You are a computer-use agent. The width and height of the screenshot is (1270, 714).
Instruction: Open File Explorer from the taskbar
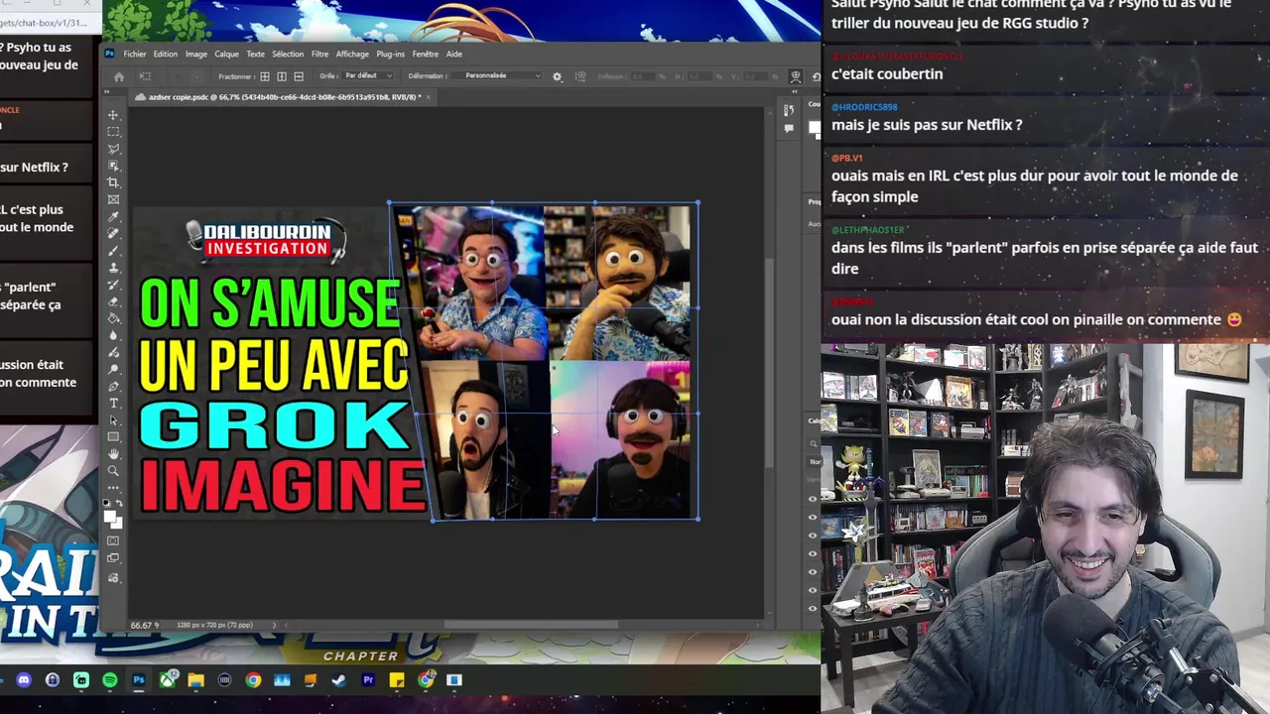coord(195,680)
